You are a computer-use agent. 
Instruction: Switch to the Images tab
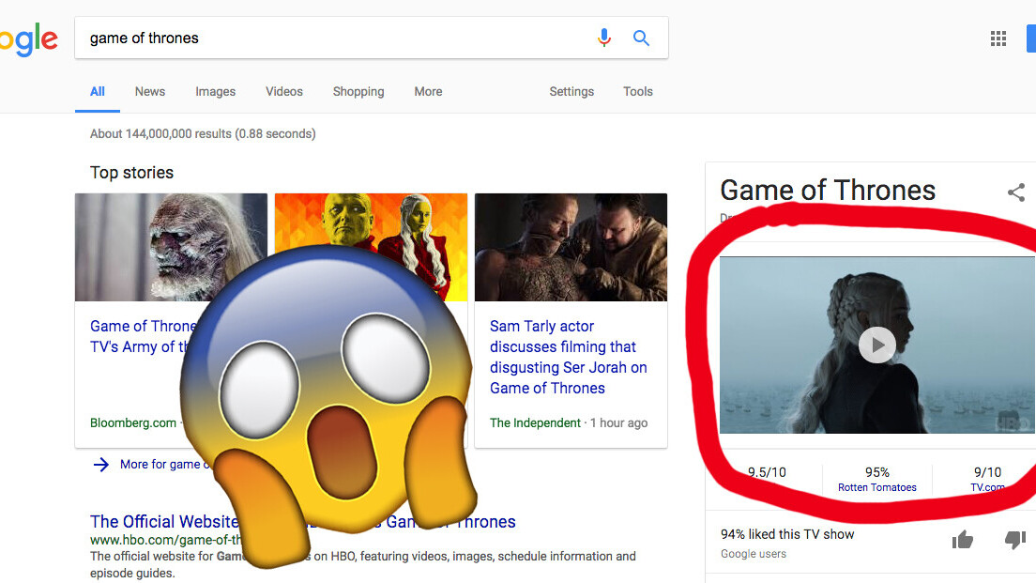(215, 91)
